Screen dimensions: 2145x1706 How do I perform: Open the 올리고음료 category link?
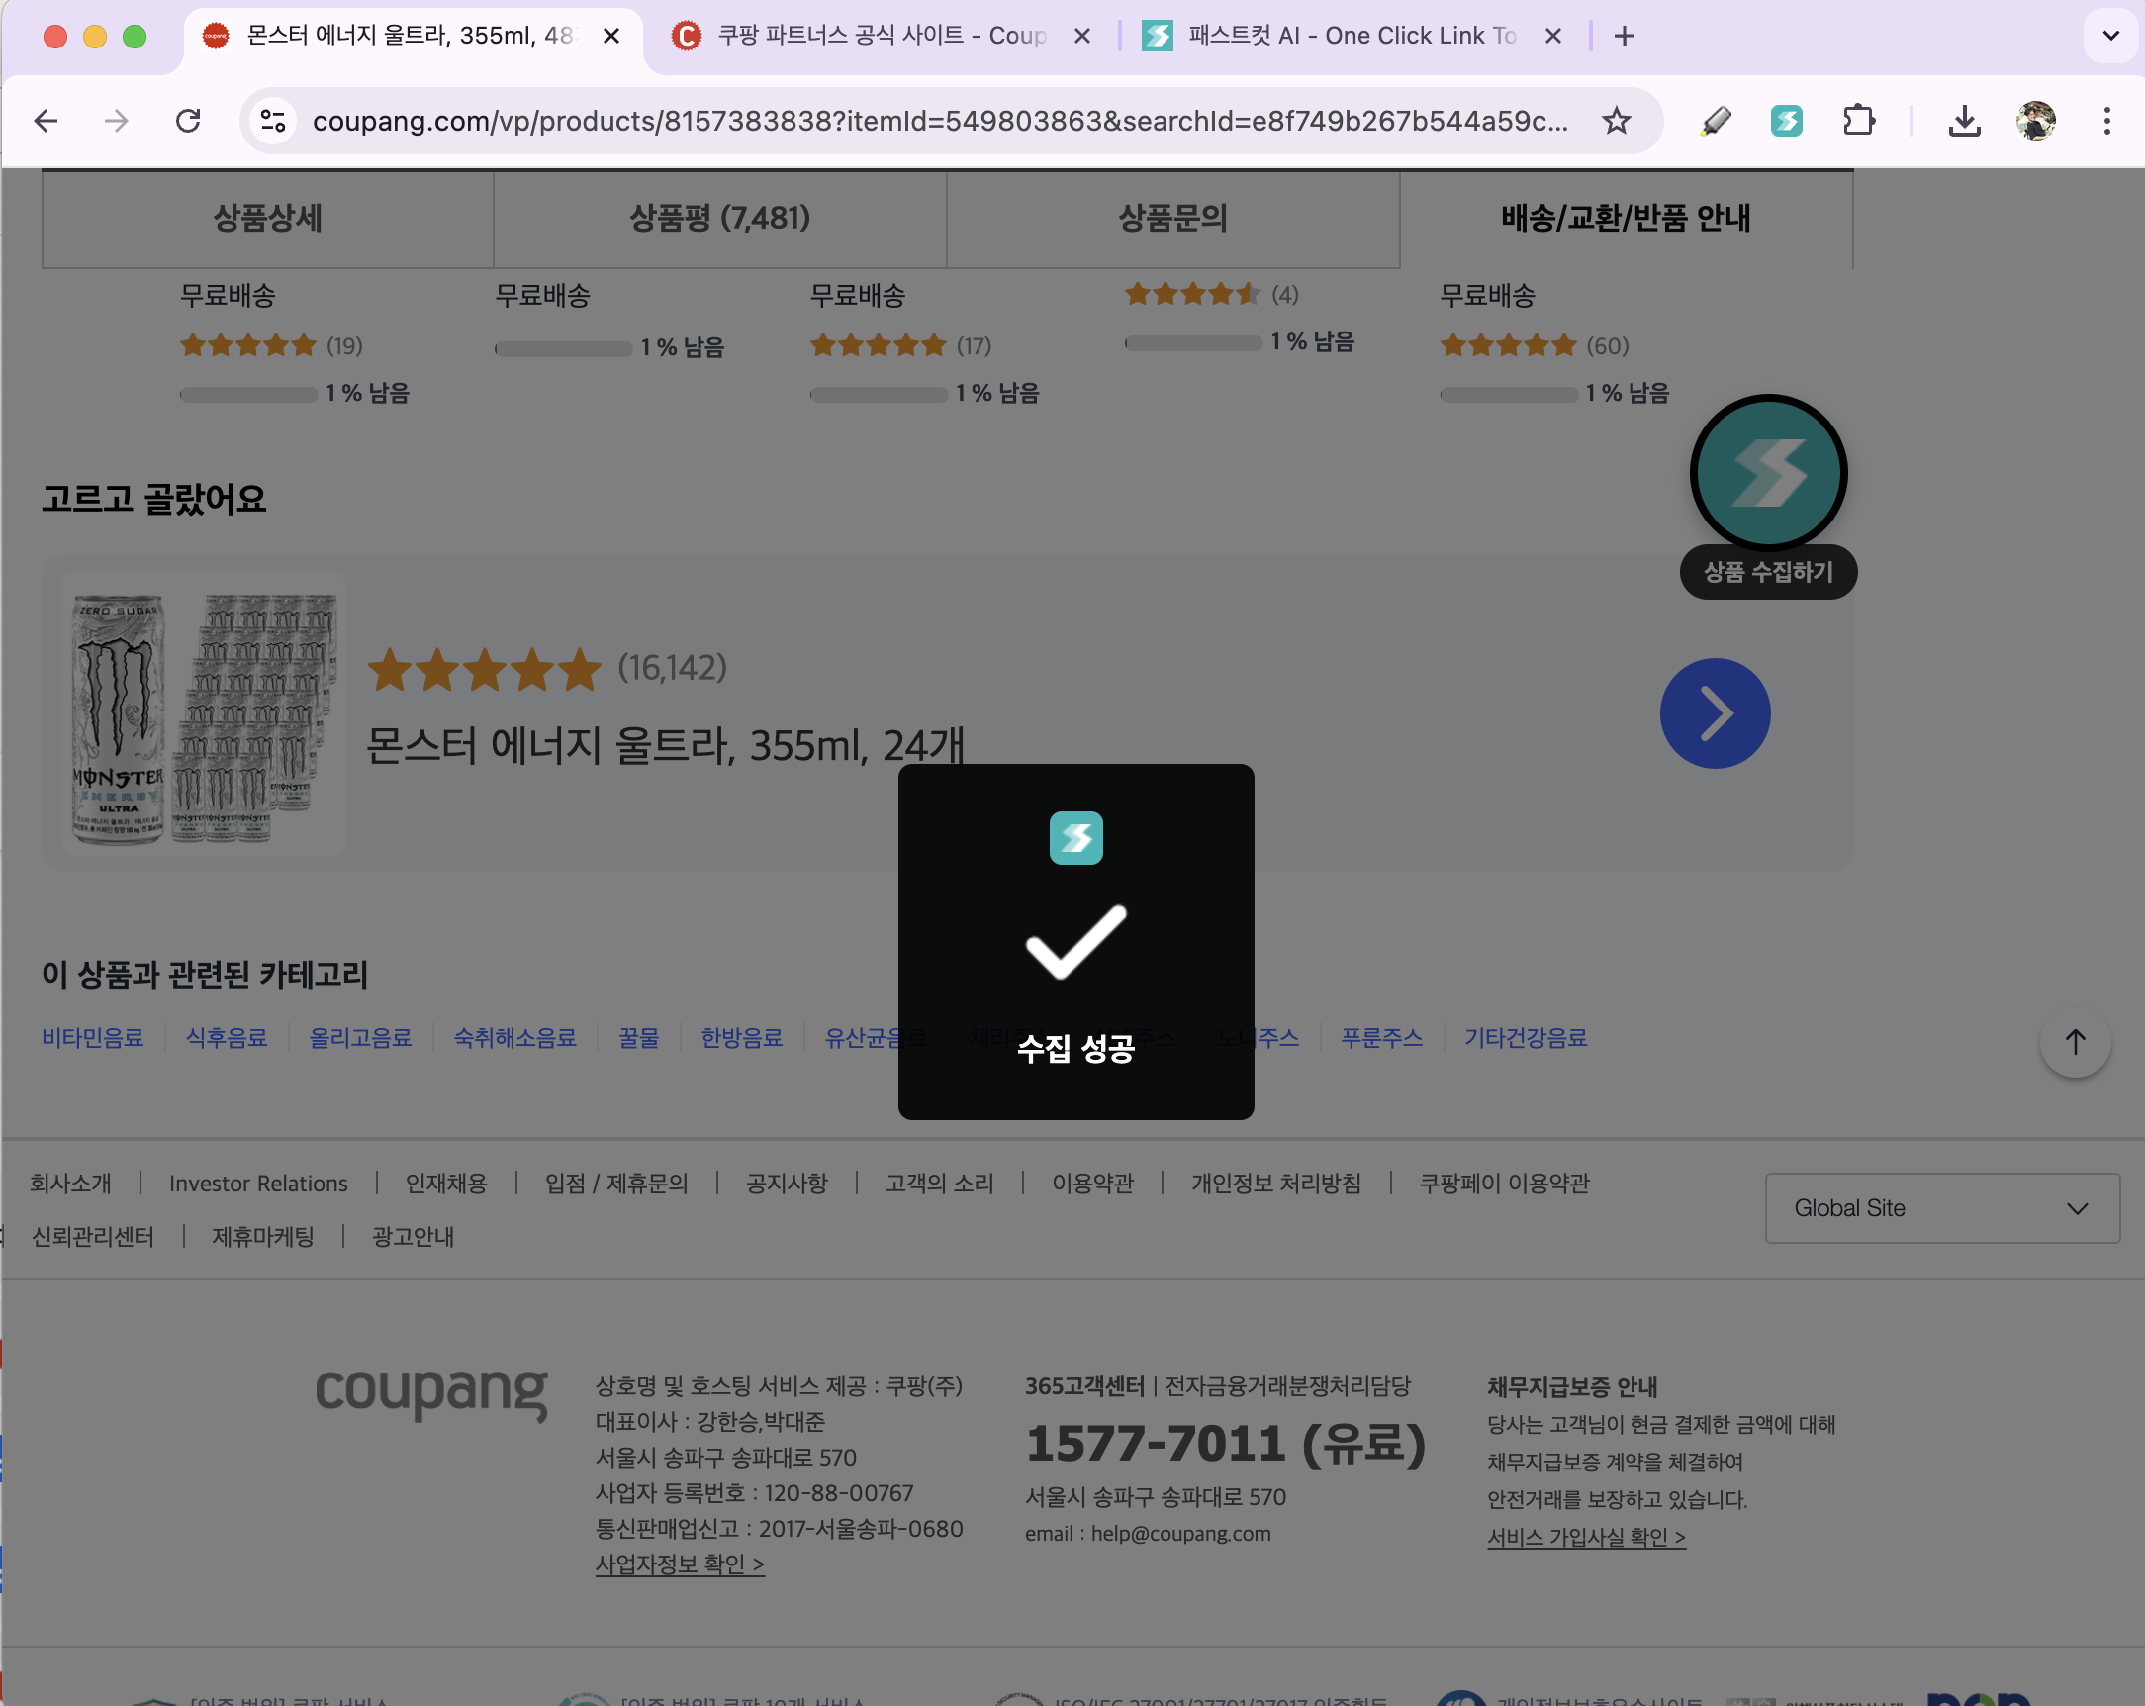click(x=360, y=1038)
